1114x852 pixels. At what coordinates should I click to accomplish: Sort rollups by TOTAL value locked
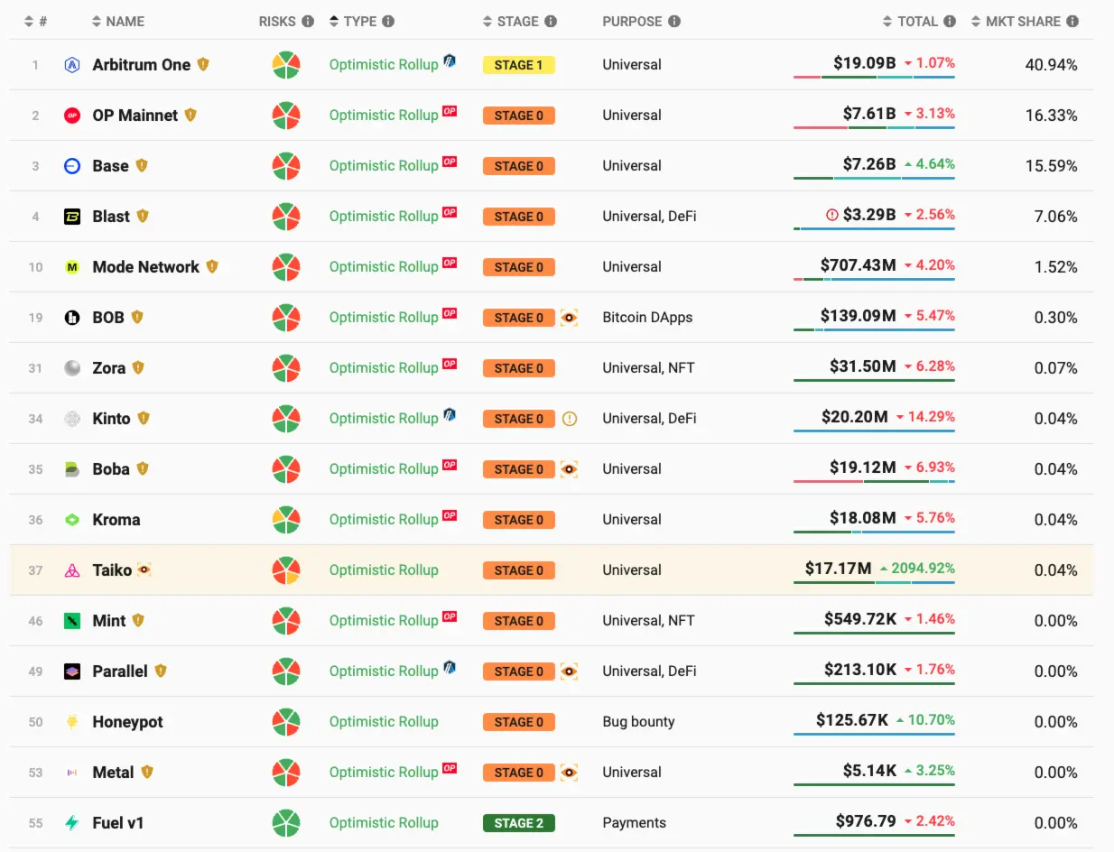(x=919, y=22)
